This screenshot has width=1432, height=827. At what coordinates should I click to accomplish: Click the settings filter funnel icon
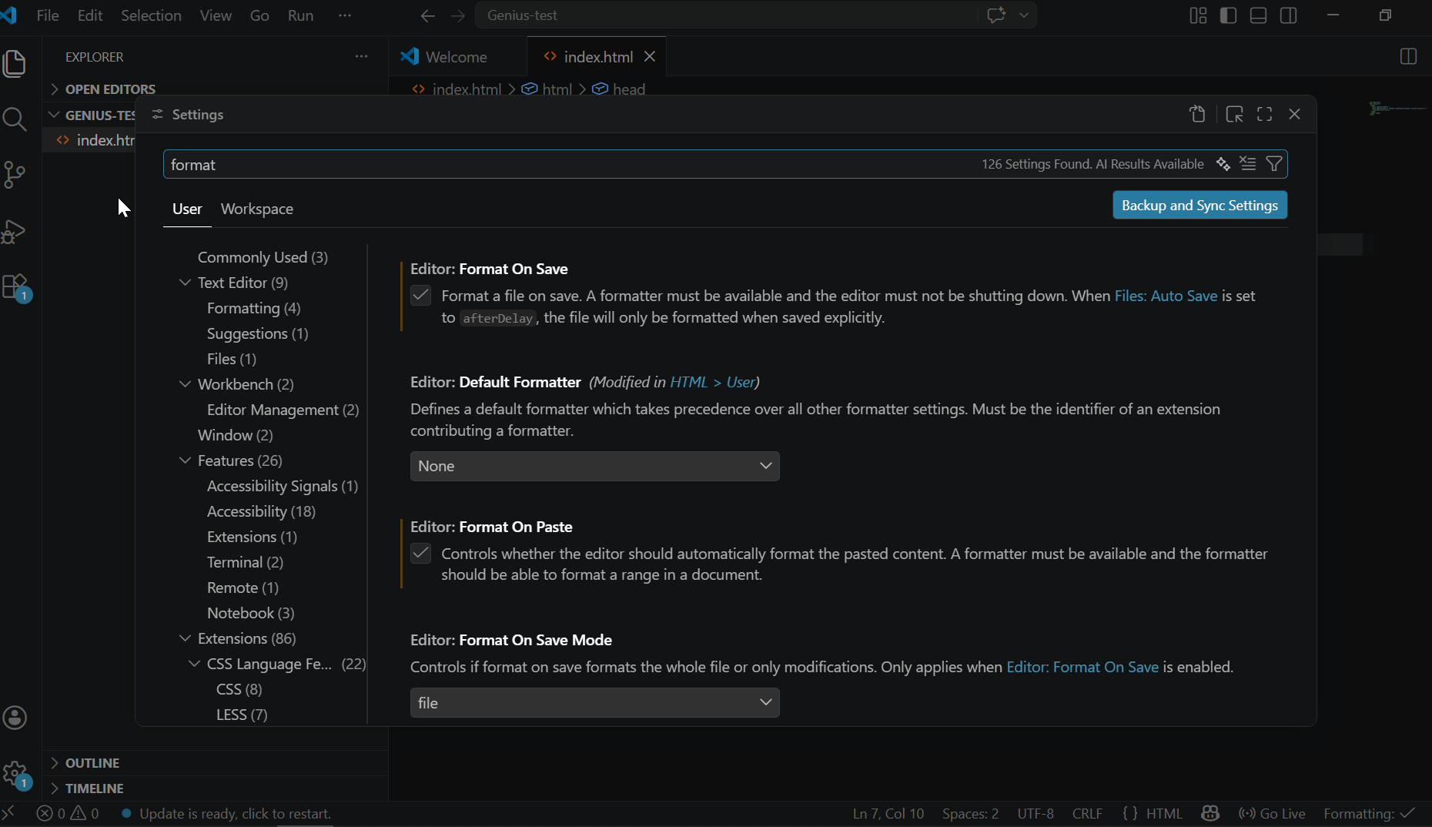click(x=1274, y=164)
